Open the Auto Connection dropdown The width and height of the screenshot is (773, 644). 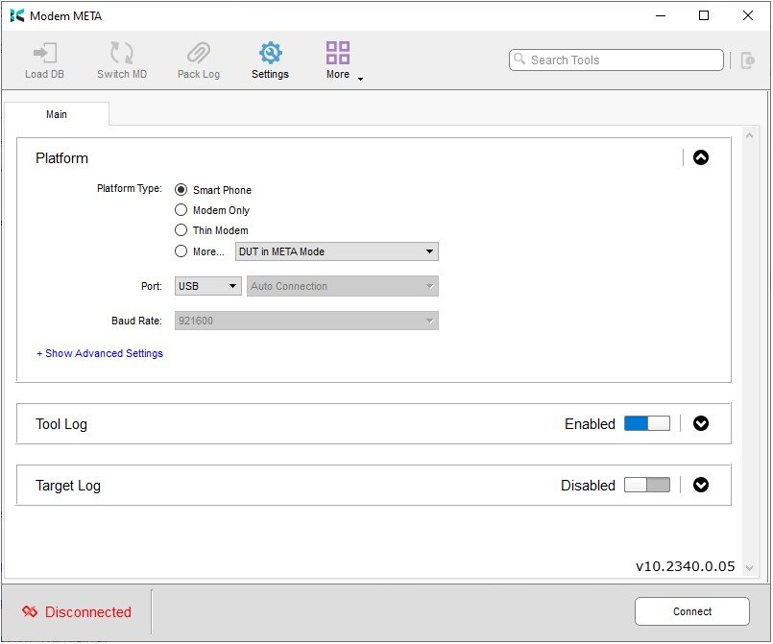(343, 286)
